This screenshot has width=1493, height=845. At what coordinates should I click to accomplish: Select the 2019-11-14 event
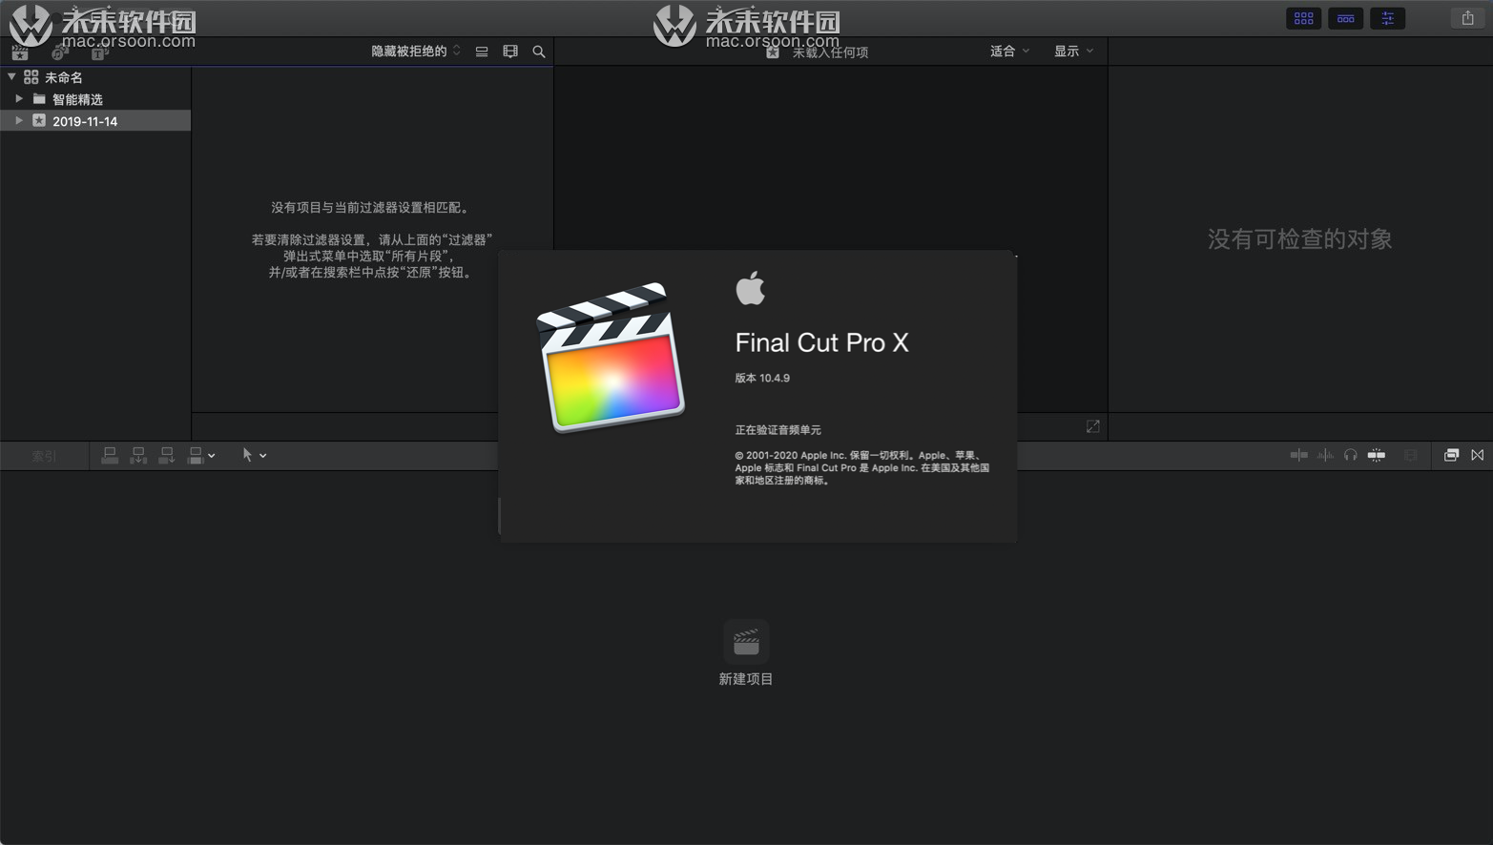(95, 121)
